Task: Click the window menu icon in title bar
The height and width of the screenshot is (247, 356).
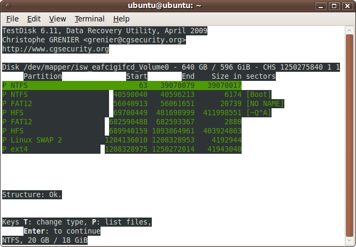Action: click(x=7, y=6)
